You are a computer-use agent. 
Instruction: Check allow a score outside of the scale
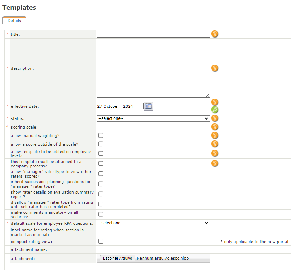[101, 144]
